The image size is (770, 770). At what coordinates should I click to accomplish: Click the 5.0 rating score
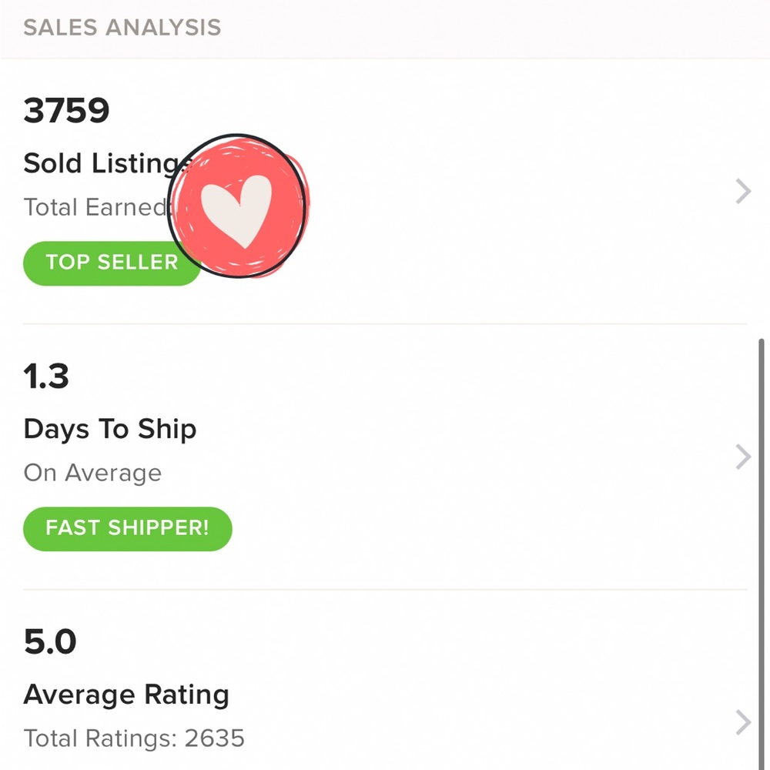(x=50, y=642)
